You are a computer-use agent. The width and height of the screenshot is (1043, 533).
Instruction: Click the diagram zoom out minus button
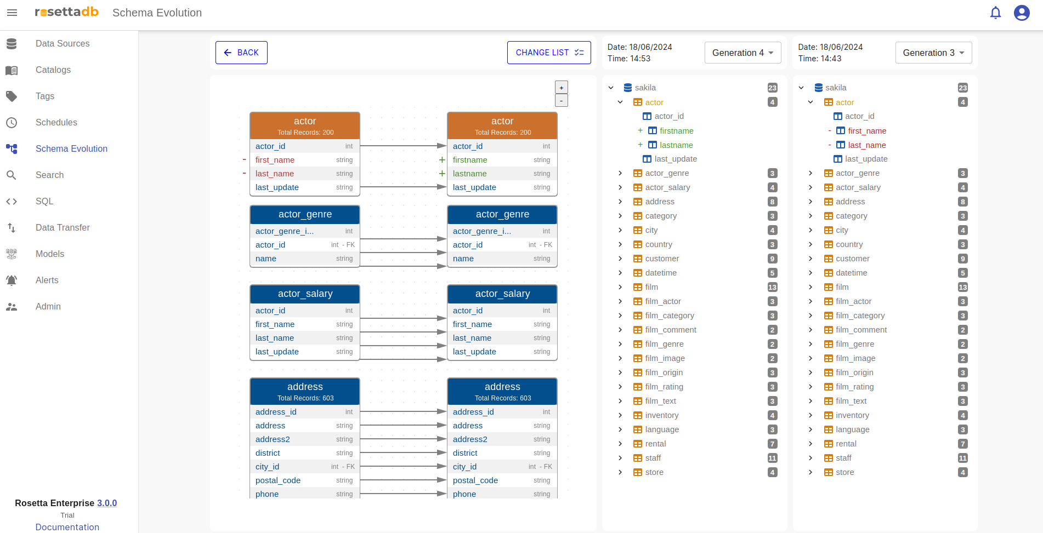[x=561, y=101]
